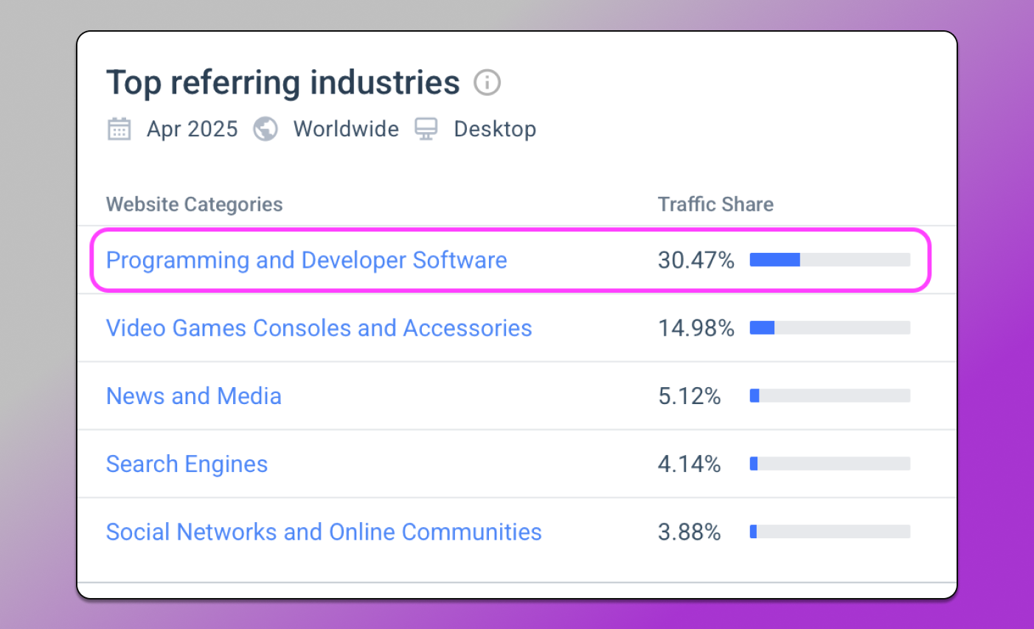Click the Top referring industries heading
This screenshot has width=1034, height=629.
(282, 83)
